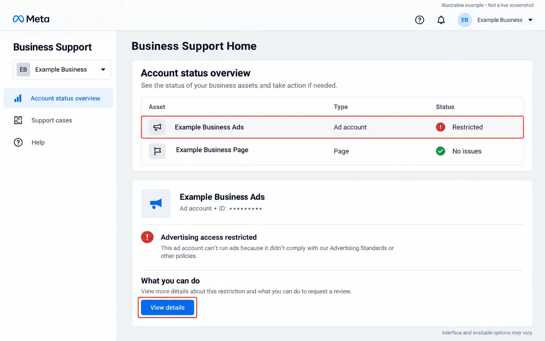Go to Account status overview
The height and width of the screenshot is (341, 545).
point(58,98)
